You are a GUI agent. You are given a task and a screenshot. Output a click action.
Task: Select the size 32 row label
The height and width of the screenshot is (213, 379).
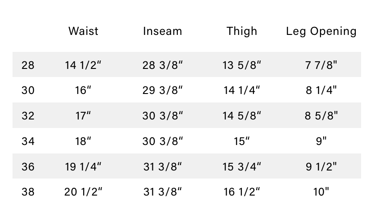[x=28, y=116]
